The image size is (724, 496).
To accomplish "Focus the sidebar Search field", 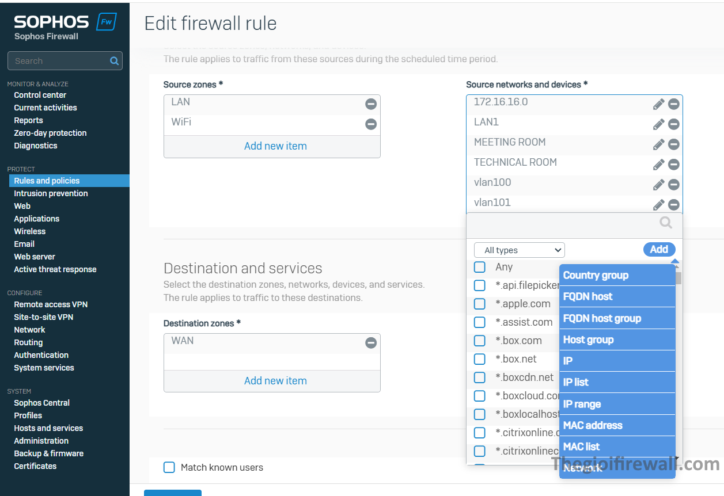I will pos(65,60).
